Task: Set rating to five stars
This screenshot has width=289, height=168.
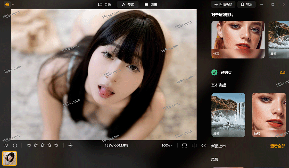Action: click(56, 145)
